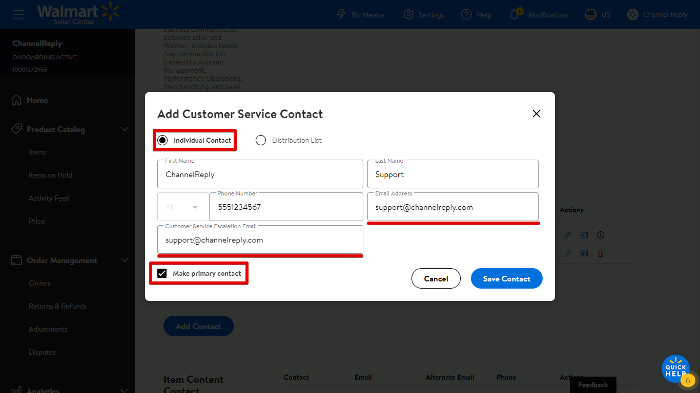Click into the Phone Number field
Screen dimensions: 700x393
286,207
